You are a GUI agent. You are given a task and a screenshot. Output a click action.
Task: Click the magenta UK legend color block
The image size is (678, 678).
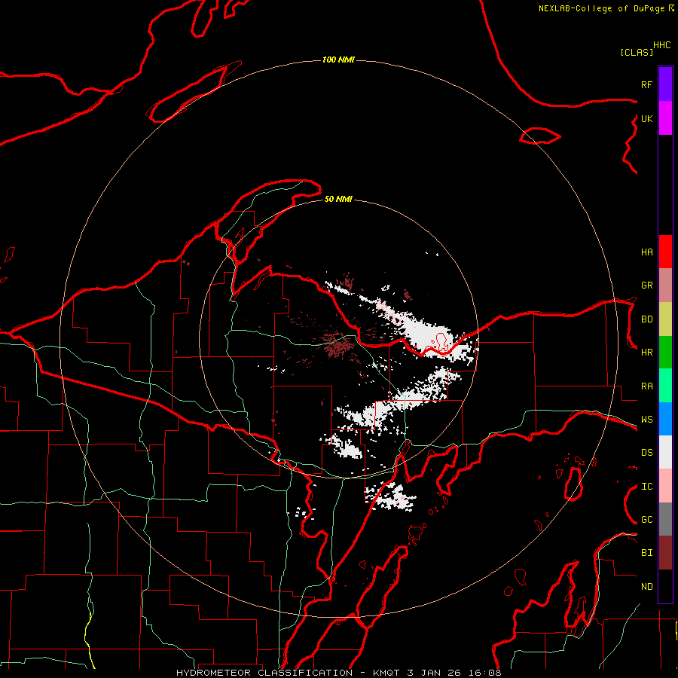[665, 118]
